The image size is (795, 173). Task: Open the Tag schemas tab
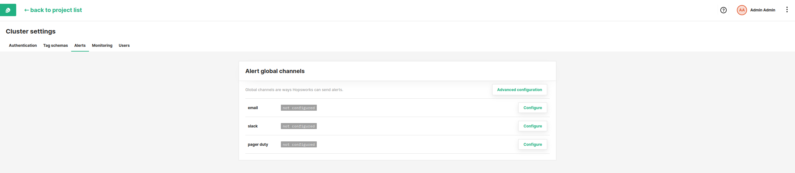pyautogui.click(x=56, y=46)
